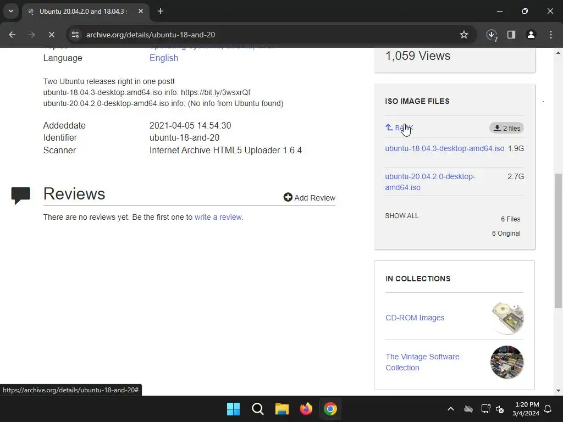Screen dimensions: 563x422
Task: Click the scrollbar down arrow
Action: tap(558, 391)
